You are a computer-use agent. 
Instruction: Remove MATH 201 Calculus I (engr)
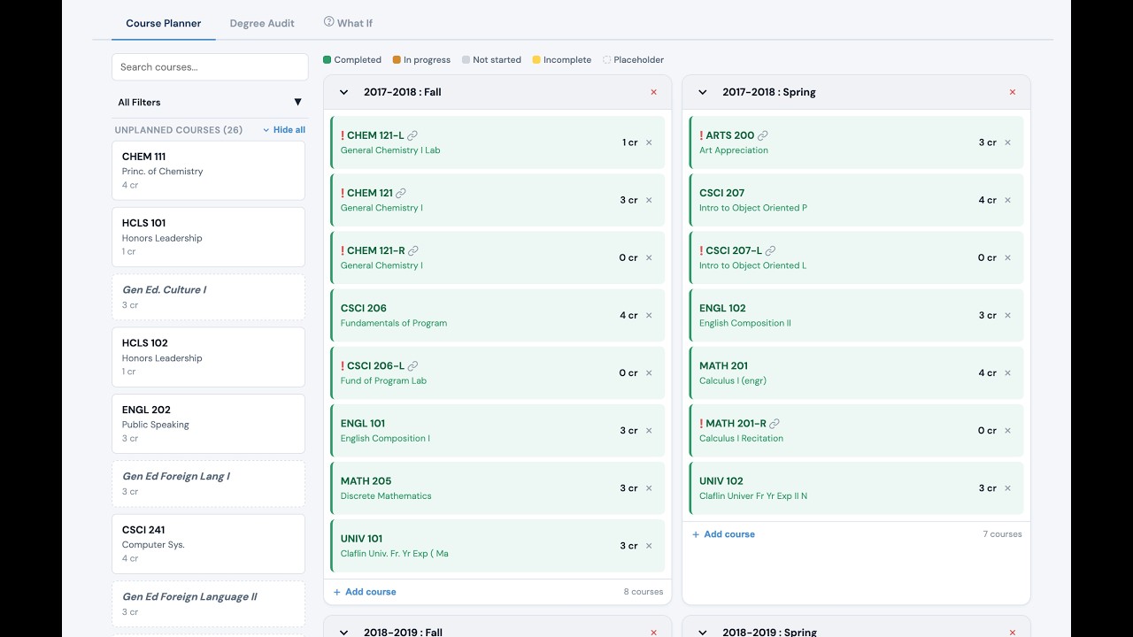tap(1007, 372)
